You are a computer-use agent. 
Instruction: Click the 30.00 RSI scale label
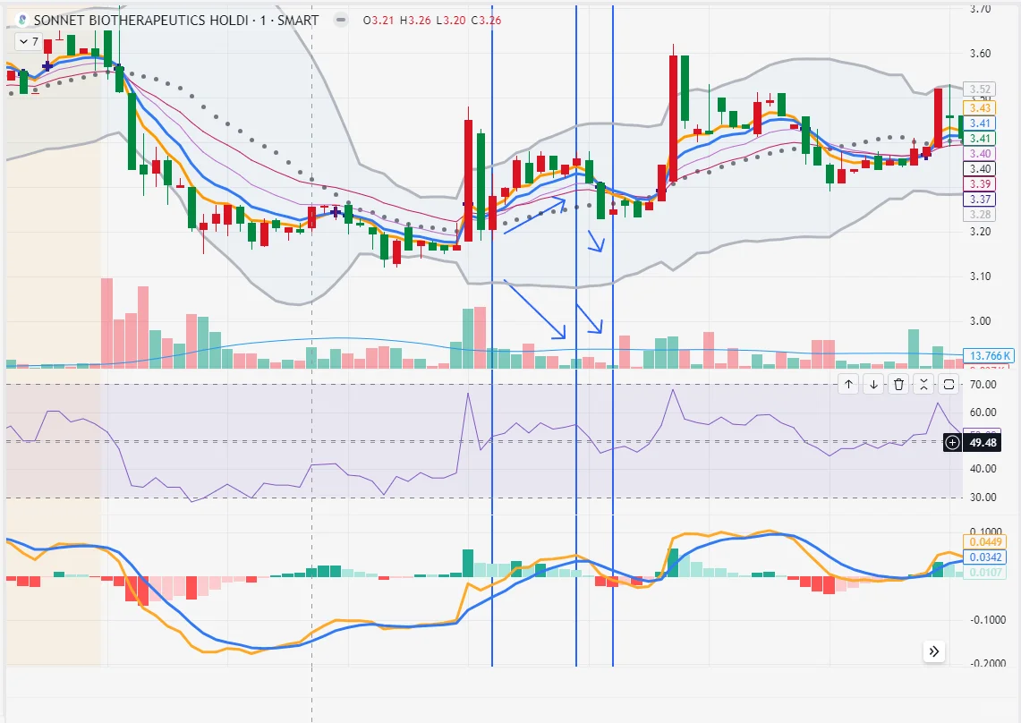(983, 497)
